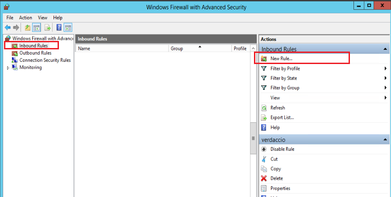
Task: Click the Connection Security Rules icon
Action: 15,60
